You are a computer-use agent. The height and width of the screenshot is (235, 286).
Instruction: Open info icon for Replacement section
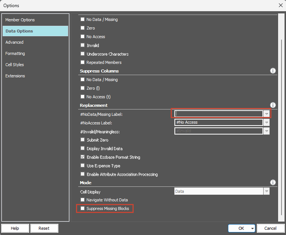point(273,105)
